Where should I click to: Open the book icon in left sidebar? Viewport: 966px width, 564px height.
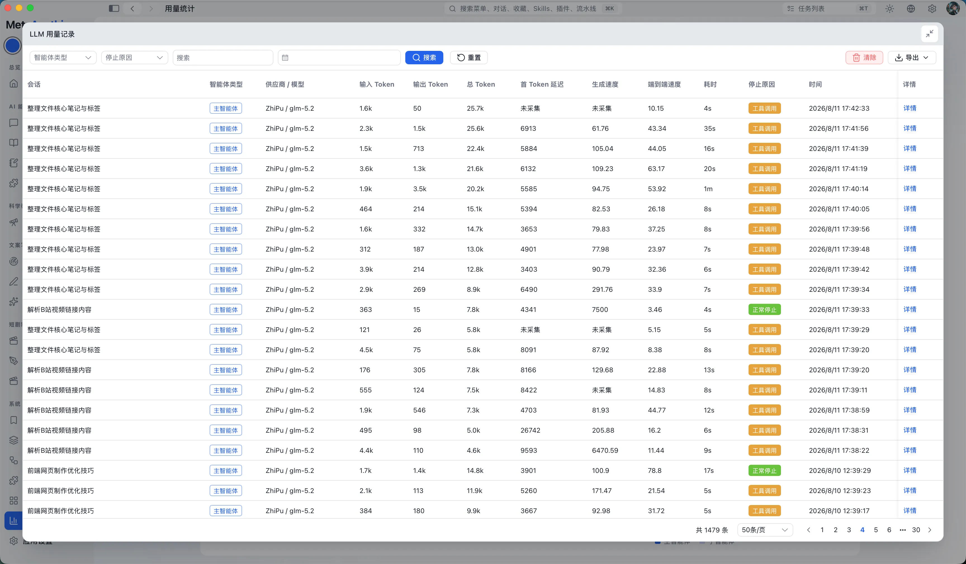[x=14, y=143]
